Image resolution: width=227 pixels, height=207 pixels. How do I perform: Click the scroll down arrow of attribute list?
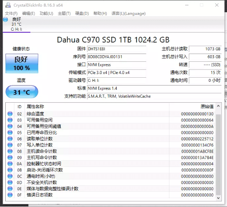(x=218, y=198)
